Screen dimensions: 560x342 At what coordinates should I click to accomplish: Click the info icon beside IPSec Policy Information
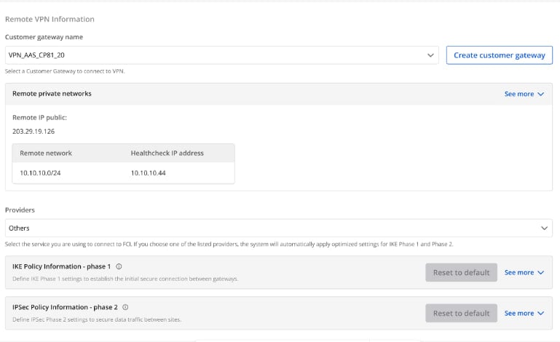[x=126, y=307]
